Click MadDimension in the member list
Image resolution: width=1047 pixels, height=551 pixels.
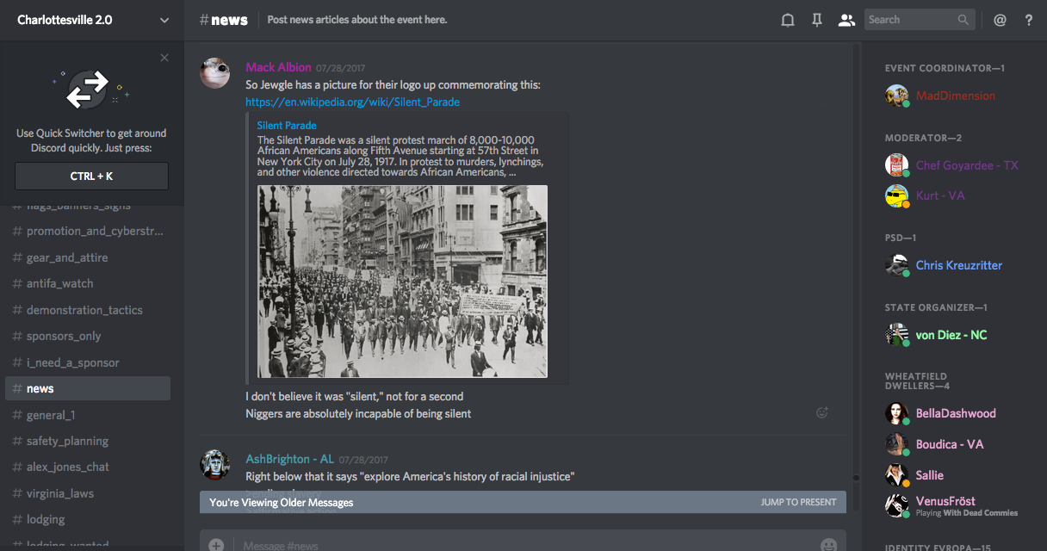pyautogui.click(x=955, y=96)
